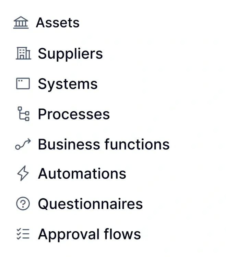Select the Automations text label
The image size is (226, 257).
[82, 174]
